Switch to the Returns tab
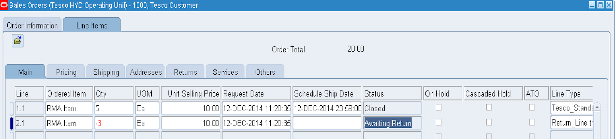This screenshot has height=139, width=616. point(185,72)
